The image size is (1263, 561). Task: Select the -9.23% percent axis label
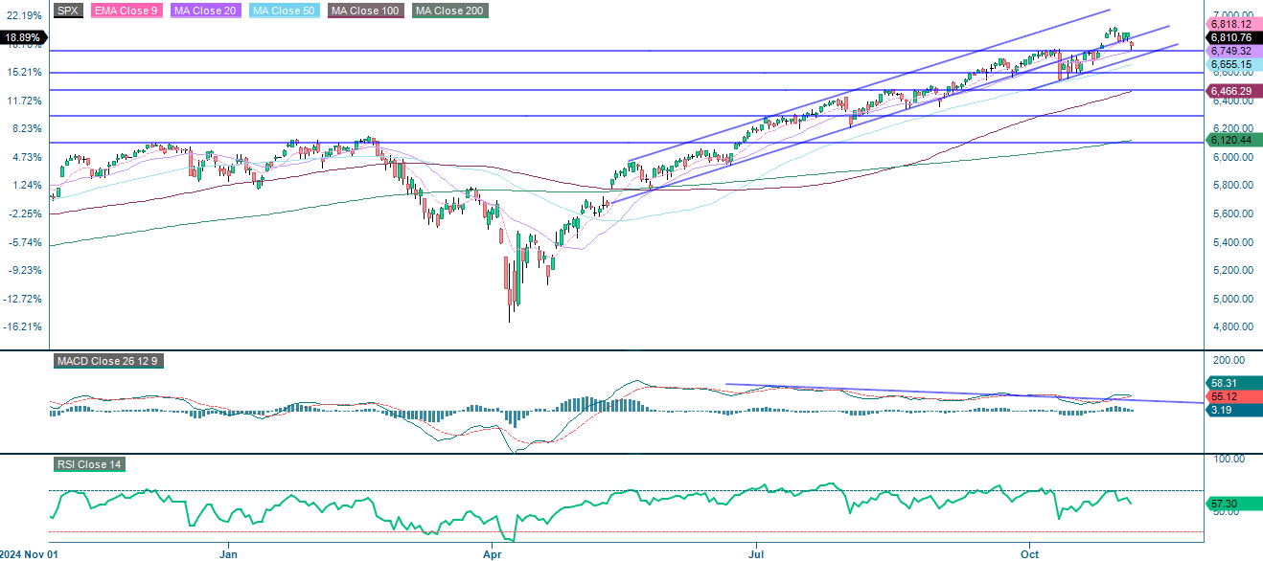pyautogui.click(x=24, y=270)
